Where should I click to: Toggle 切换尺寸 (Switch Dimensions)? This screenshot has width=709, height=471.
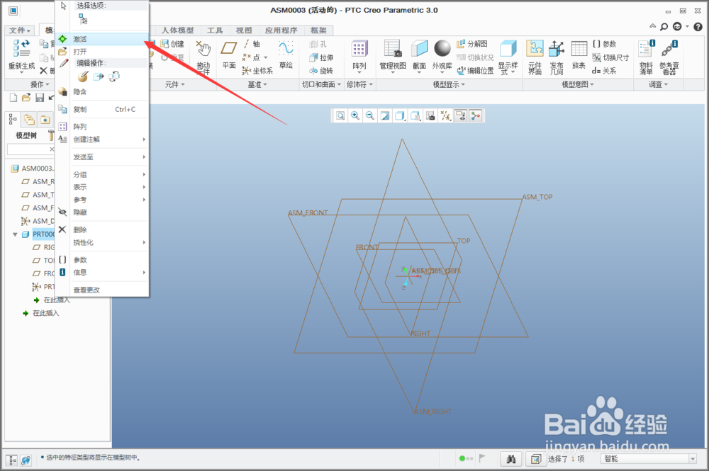point(610,57)
